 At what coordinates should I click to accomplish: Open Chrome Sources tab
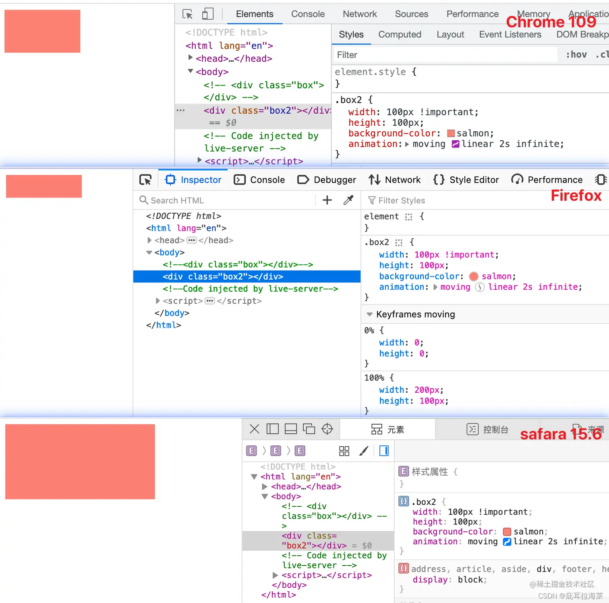pyautogui.click(x=412, y=14)
